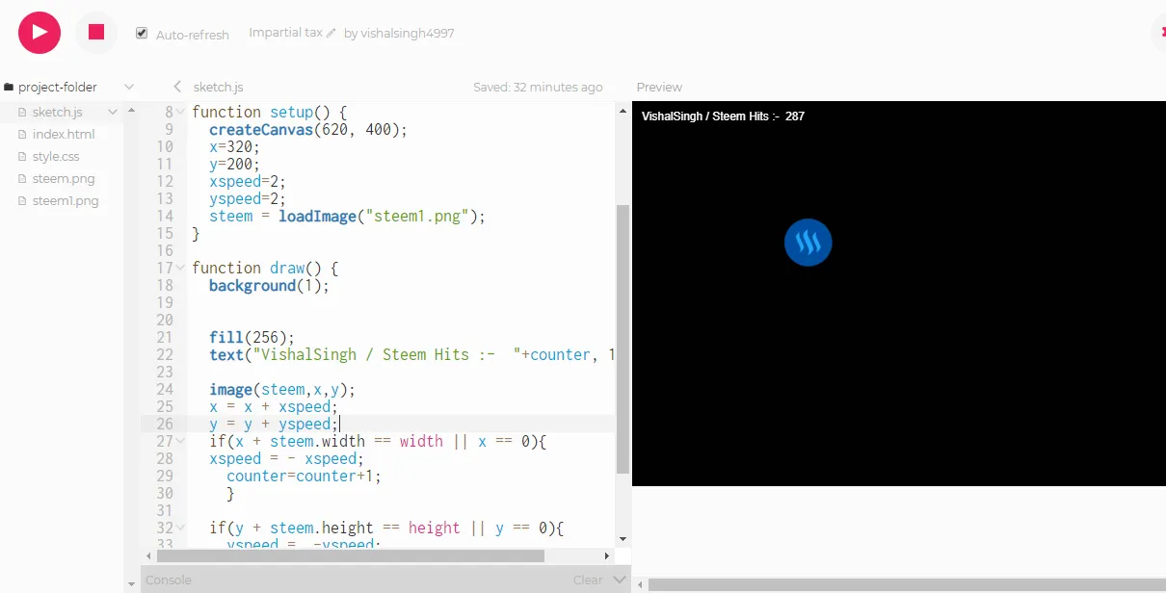This screenshot has height=593, width=1166.
Task: Click the image(steem,x,y) code line
Action: tap(282, 390)
